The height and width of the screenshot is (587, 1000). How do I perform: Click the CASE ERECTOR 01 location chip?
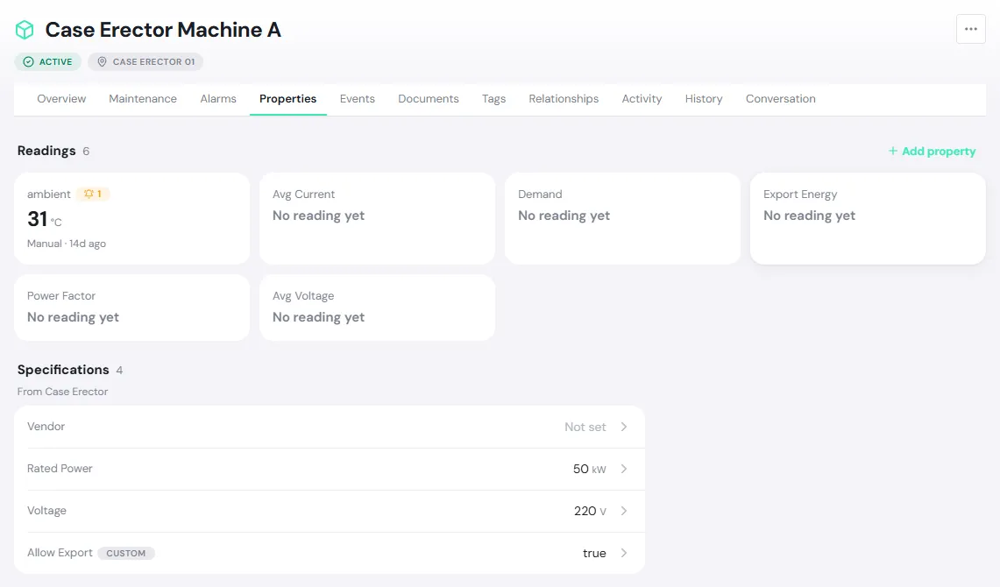coord(145,62)
